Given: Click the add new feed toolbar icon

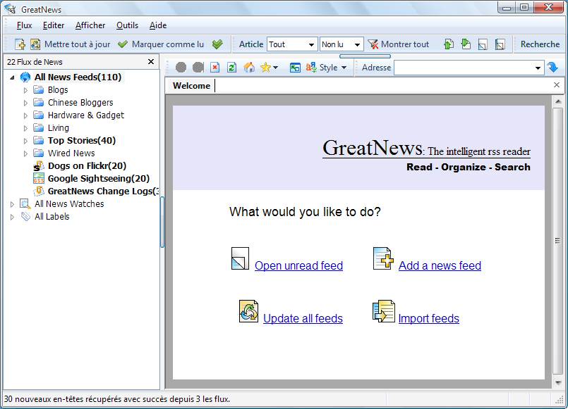Looking at the screenshot, I should click(x=20, y=44).
